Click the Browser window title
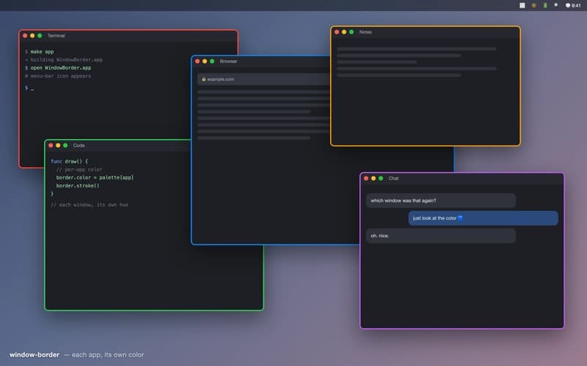 coord(229,61)
